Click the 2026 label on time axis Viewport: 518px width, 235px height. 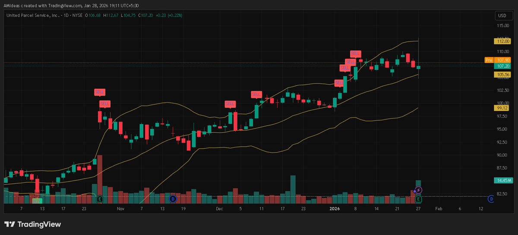tap(334, 208)
